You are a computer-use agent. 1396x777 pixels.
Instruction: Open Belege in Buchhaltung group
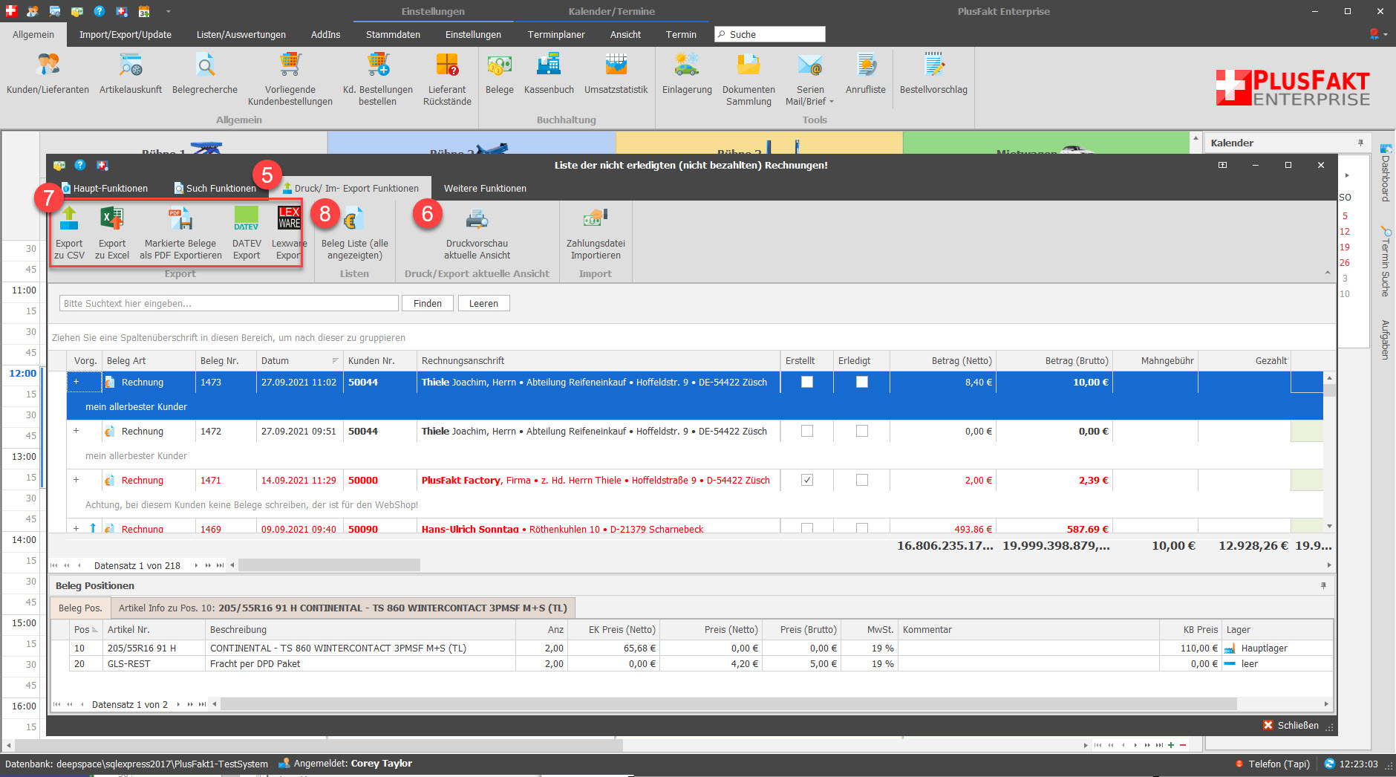500,74
